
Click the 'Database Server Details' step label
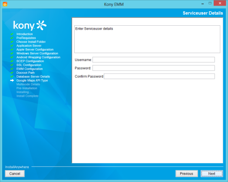[33, 77]
